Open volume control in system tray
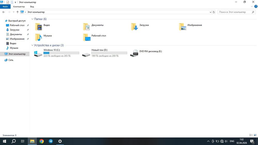Viewport: 258px width, 145px height. click(226, 141)
